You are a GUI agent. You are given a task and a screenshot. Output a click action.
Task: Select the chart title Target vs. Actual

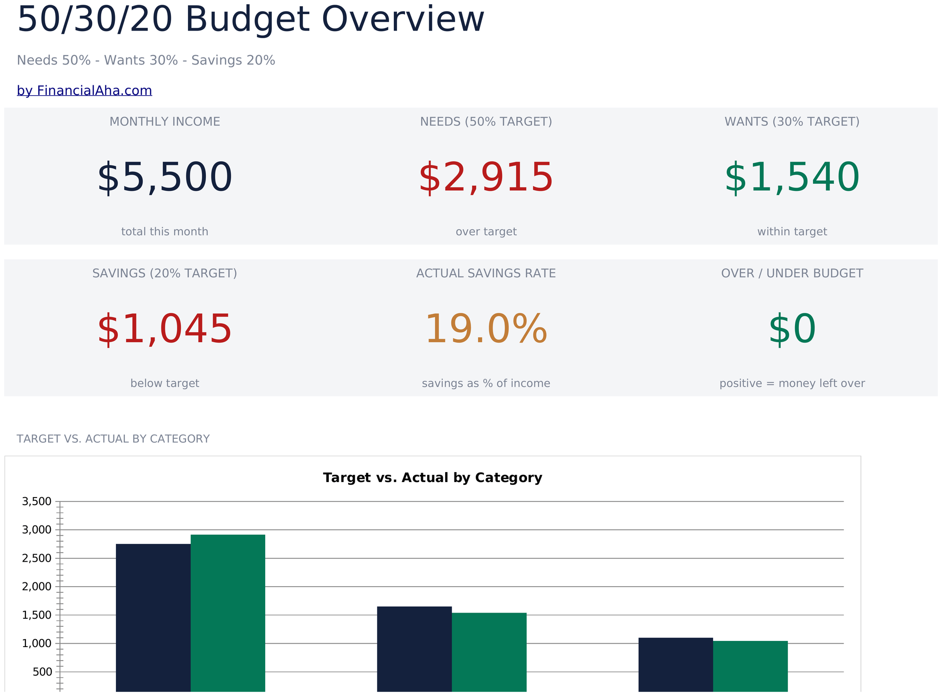coord(432,478)
